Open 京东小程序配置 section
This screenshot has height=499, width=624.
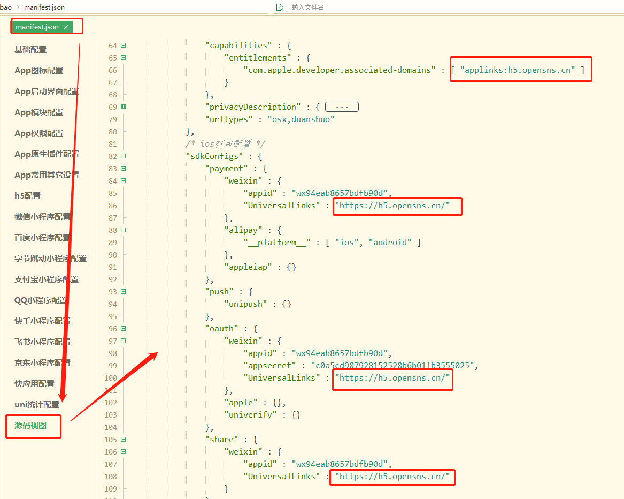43,362
